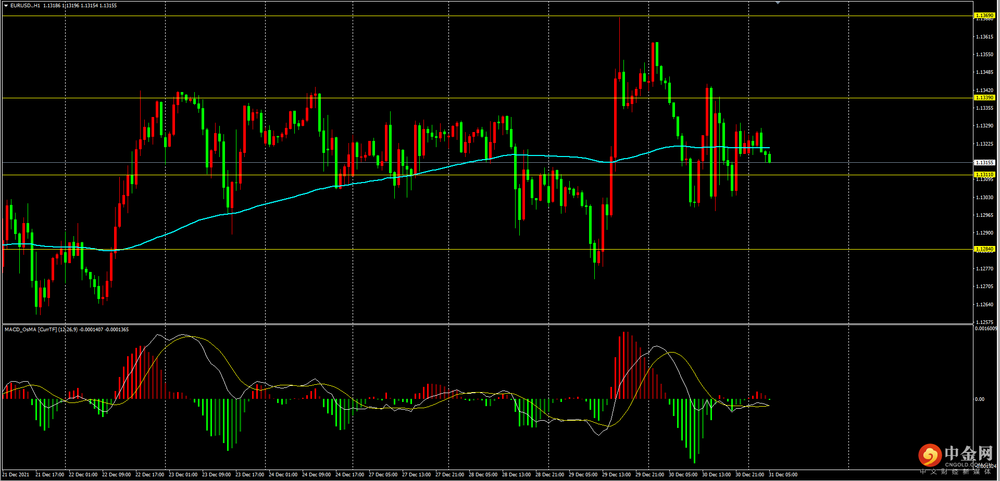Click the 24 Dec 09:00 time label

pos(317,475)
